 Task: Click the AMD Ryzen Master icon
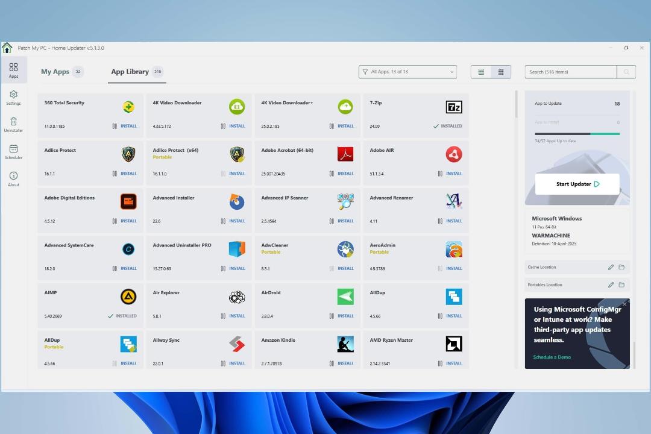point(454,344)
